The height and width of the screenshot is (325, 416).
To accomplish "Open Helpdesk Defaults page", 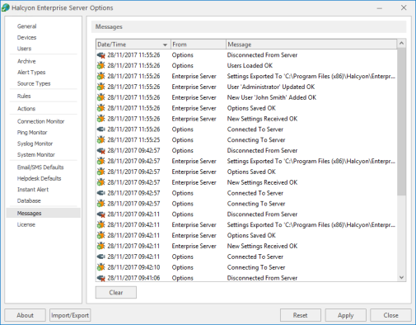I will tap(39, 178).
